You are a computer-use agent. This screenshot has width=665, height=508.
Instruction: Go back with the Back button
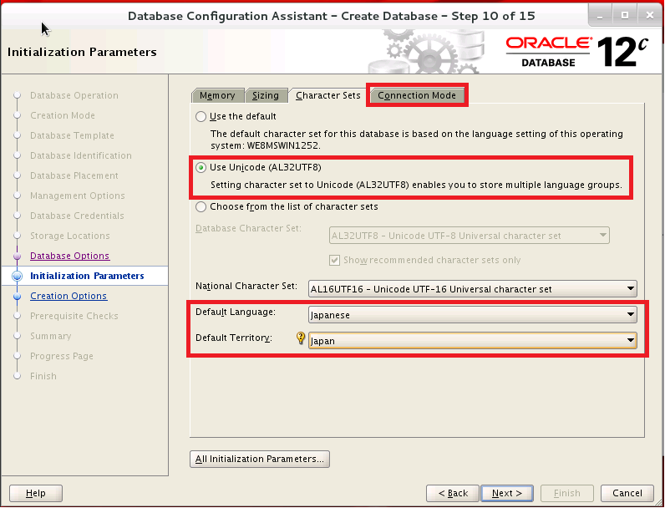(452, 493)
